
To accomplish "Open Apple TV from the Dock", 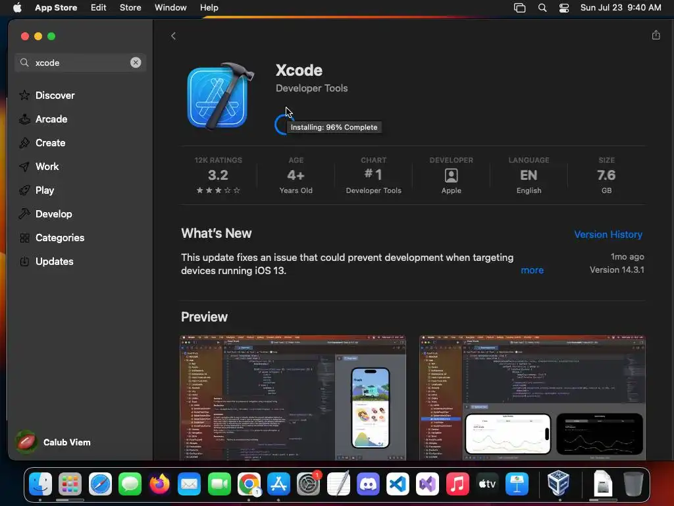I will pyautogui.click(x=487, y=484).
